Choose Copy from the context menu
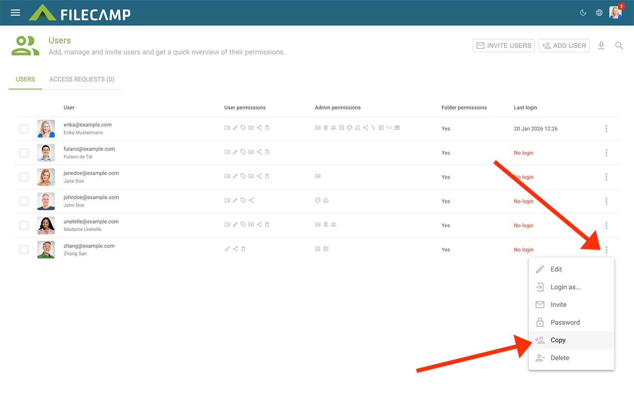The image size is (634, 396). pos(558,340)
